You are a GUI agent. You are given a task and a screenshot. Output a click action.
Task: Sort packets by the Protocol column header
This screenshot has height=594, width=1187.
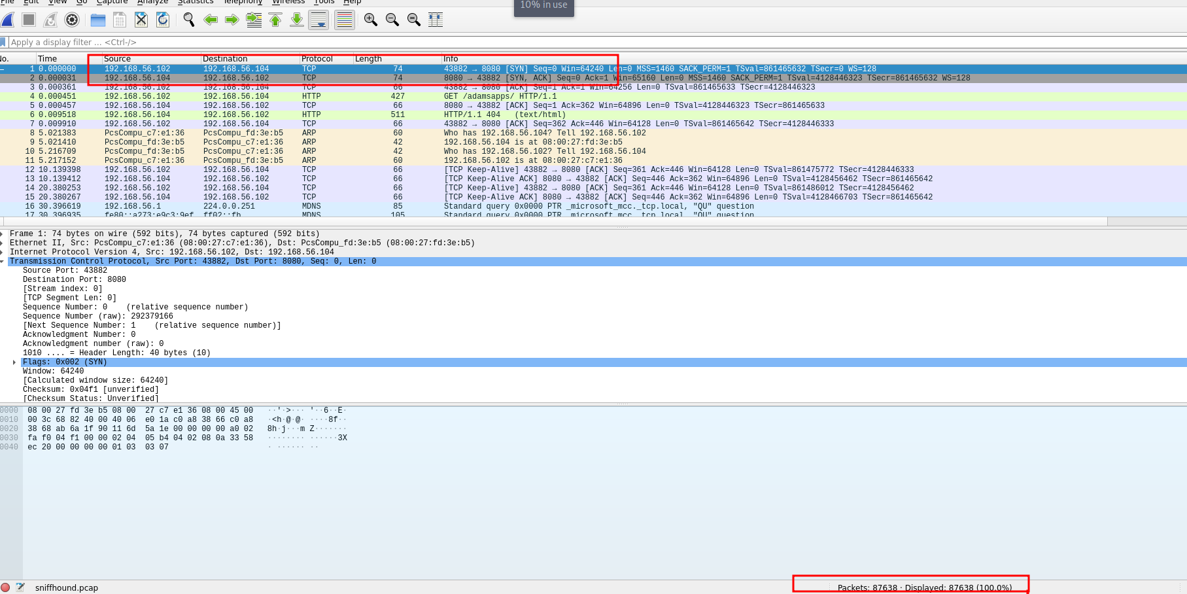point(317,59)
